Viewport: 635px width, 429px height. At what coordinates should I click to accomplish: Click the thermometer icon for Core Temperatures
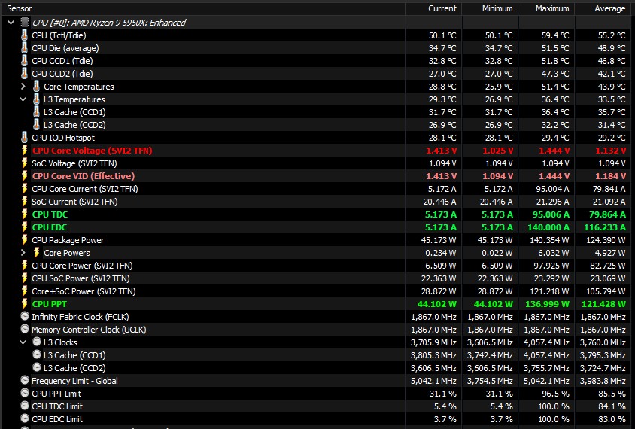coord(36,87)
